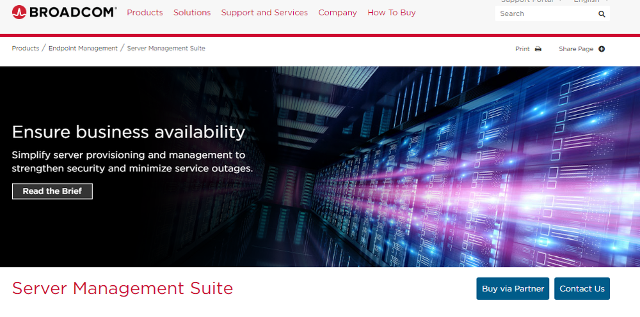
Task: Click the Share Page plus icon
Action: coord(602,49)
